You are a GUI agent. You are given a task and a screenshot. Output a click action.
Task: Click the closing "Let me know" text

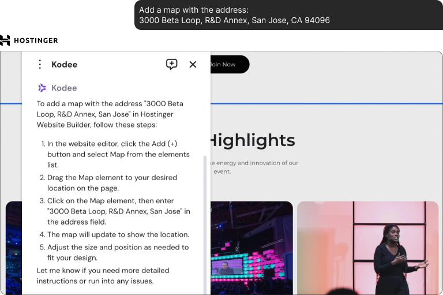pos(103,275)
